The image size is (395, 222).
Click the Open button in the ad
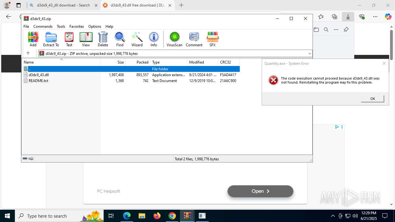coord(260,191)
